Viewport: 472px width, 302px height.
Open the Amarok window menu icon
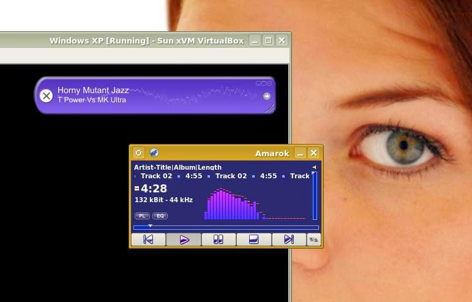138,153
